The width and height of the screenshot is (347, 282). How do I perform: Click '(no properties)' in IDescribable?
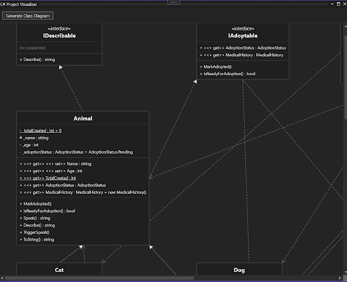33,48
